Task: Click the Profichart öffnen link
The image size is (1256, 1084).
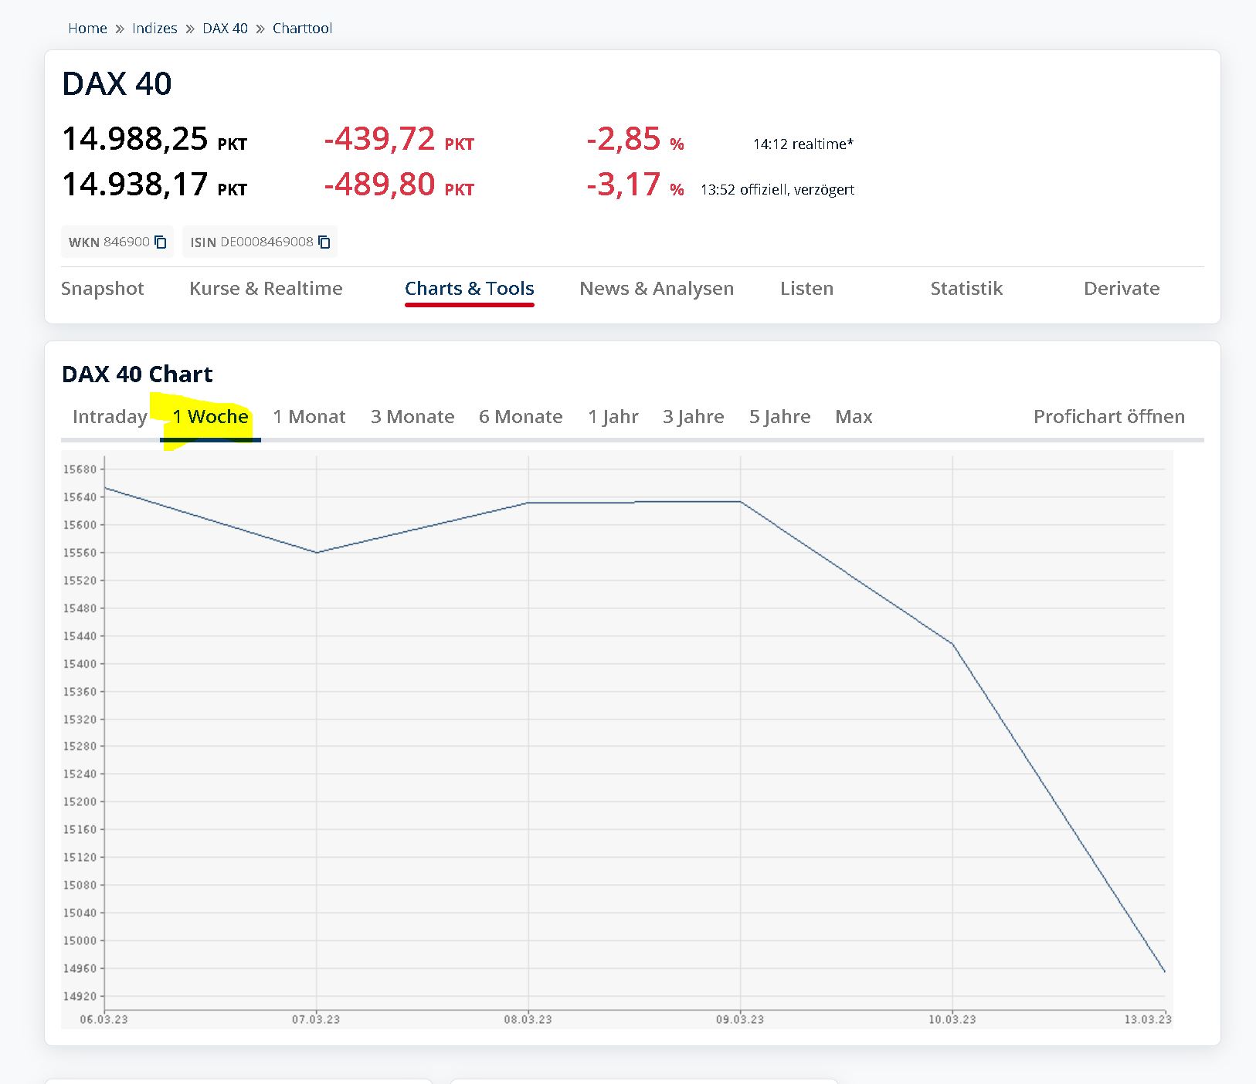Action: [1109, 417]
